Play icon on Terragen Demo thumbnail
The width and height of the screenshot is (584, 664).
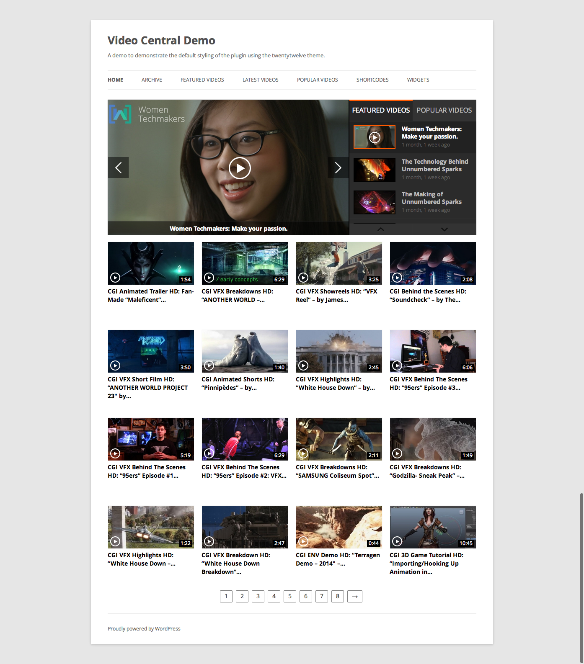(303, 541)
